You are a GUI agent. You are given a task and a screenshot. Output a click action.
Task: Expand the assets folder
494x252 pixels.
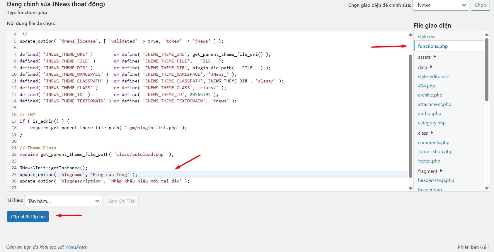(x=427, y=57)
